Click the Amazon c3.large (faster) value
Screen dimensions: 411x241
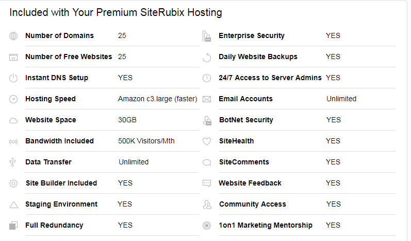coord(157,99)
